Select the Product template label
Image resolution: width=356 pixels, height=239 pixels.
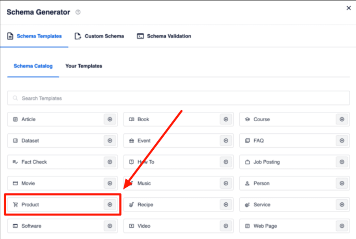pyautogui.click(x=30, y=204)
